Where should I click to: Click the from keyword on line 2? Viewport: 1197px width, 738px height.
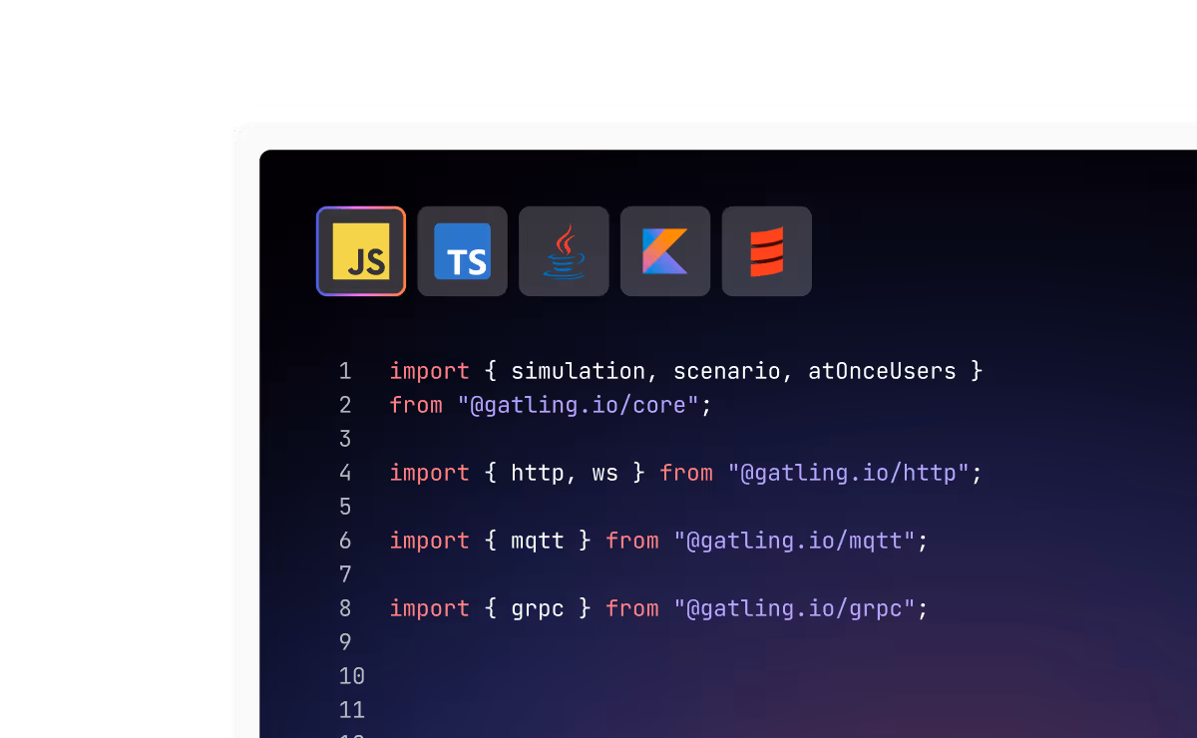416,405
